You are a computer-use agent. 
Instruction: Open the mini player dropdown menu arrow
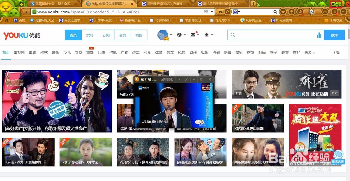click(x=179, y=79)
